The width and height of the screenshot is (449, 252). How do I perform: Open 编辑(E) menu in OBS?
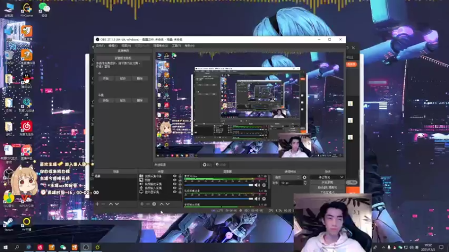pyautogui.click(x=113, y=46)
